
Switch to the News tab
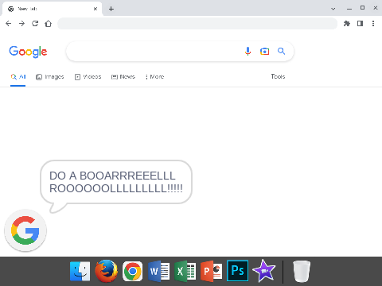click(123, 77)
